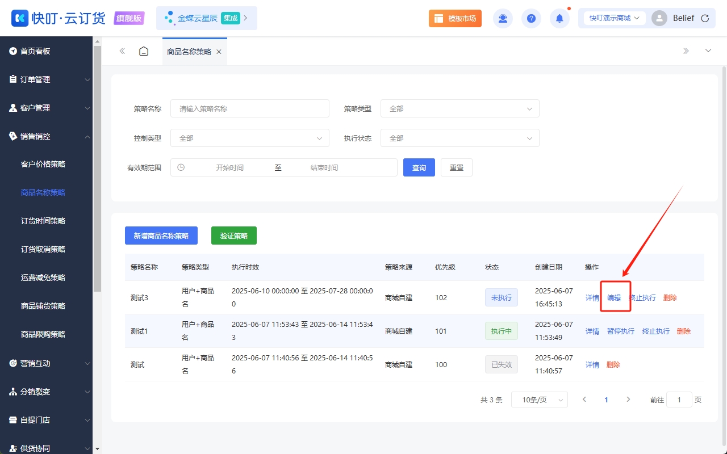Focus the 策略名称 input field

point(250,108)
